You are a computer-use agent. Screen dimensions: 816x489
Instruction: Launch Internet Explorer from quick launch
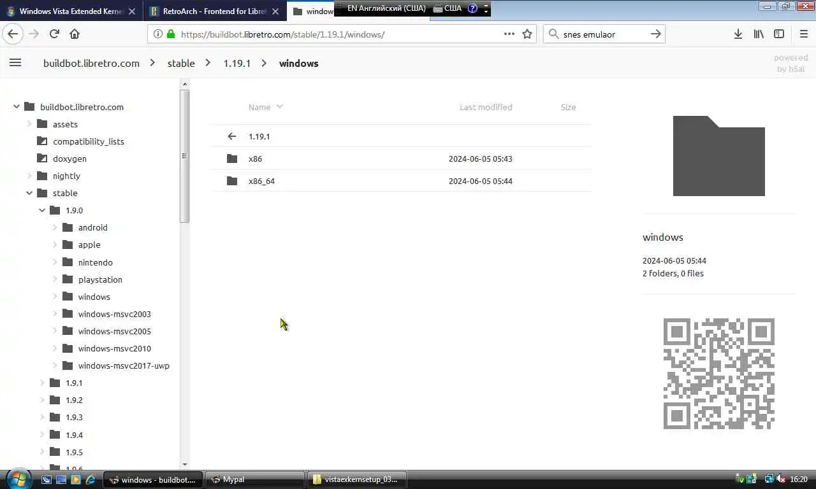[x=90, y=479]
